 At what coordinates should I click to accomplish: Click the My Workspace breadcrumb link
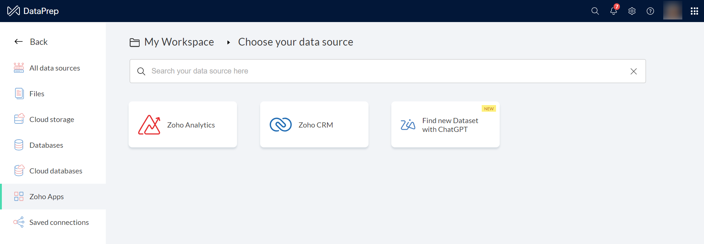tap(179, 42)
